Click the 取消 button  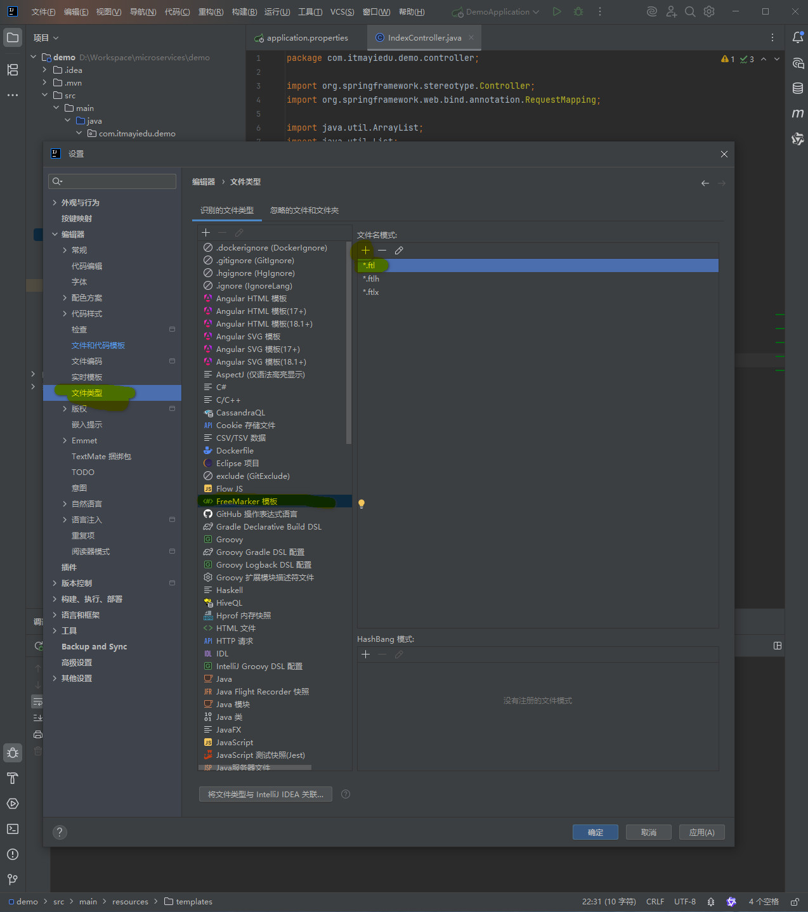[x=649, y=832]
